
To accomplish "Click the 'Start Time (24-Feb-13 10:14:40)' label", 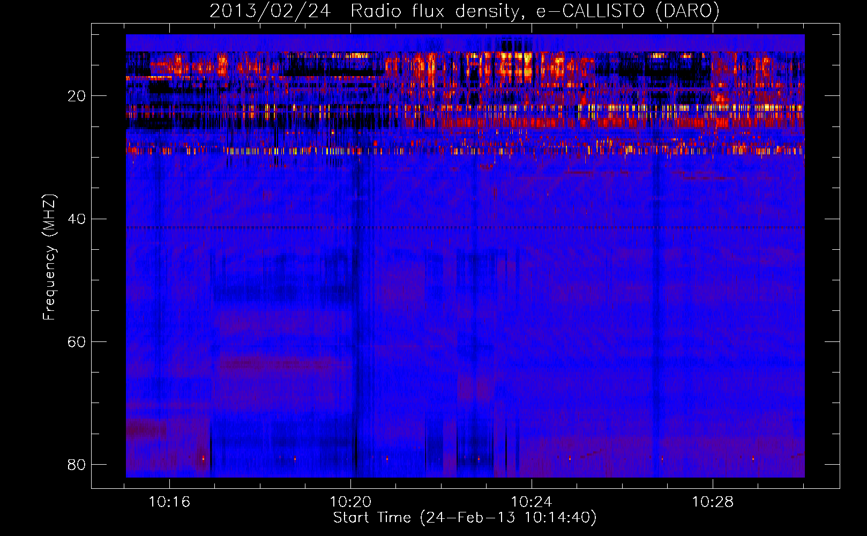I will (x=465, y=518).
